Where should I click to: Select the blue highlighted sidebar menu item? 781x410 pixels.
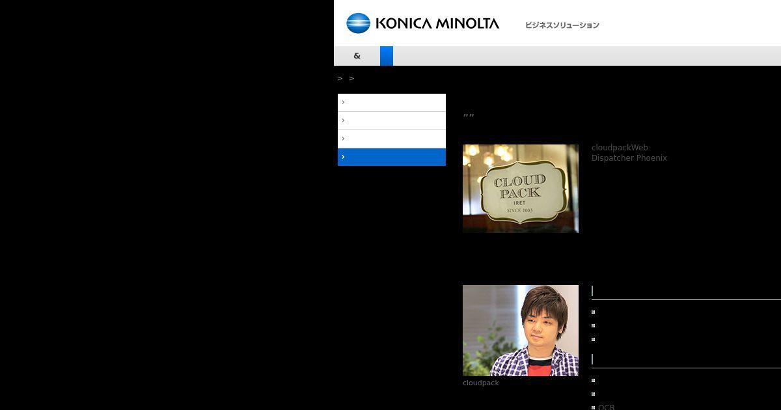392,157
